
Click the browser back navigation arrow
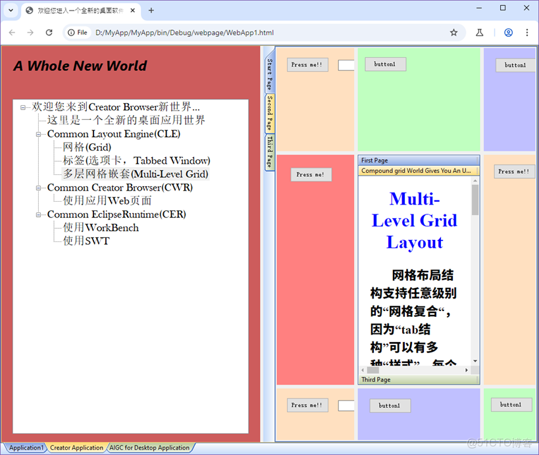[x=12, y=32]
